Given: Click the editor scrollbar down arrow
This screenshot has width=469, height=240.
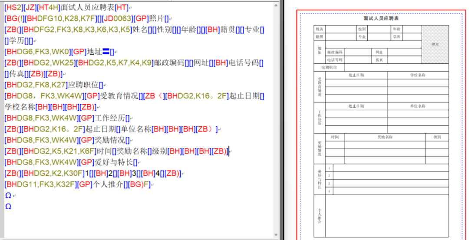Looking at the screenshot, I should pos(277,235).
